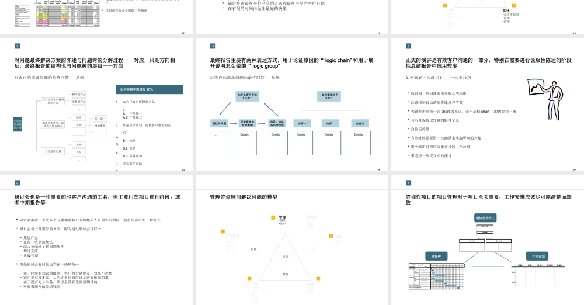The image size is (584, 305).
Task: Open the slide 管理咨询顾问解决问题的模型
Action: pyautogui.click(x=291, y=240)
